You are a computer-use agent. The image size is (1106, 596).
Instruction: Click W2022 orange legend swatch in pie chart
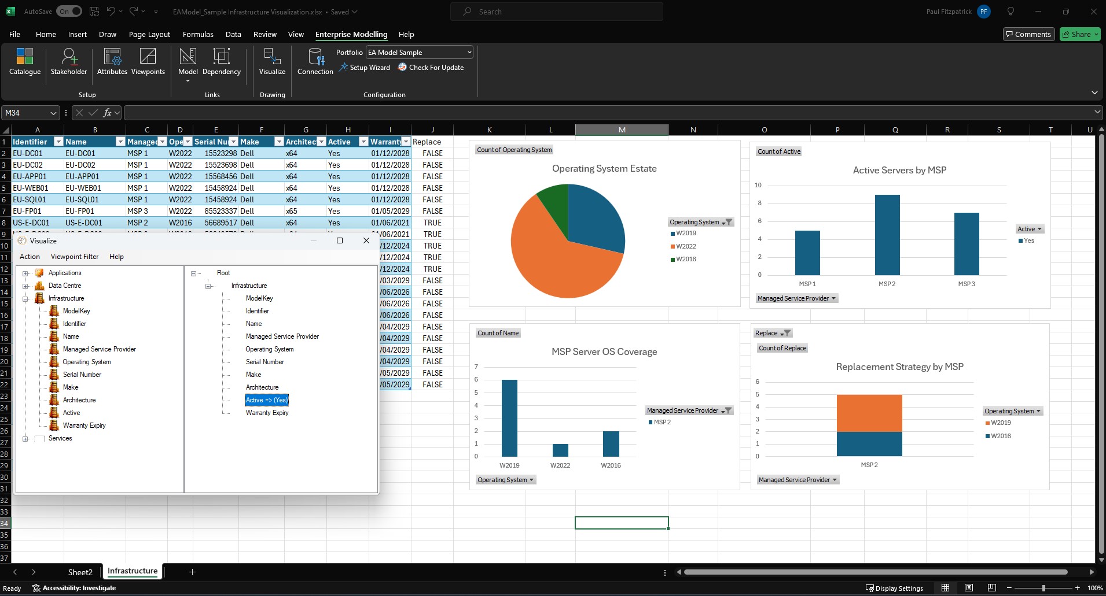(673, 246)
